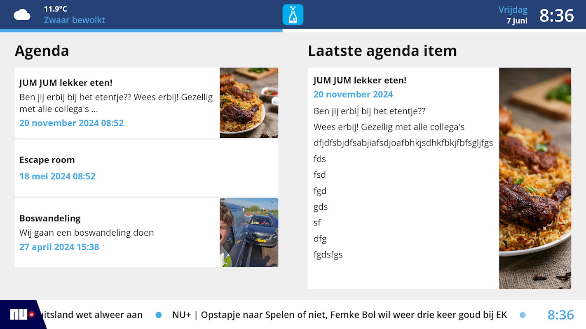Open the blue flask app logo
Screen dimensions: 586x329
pos(293,15)
